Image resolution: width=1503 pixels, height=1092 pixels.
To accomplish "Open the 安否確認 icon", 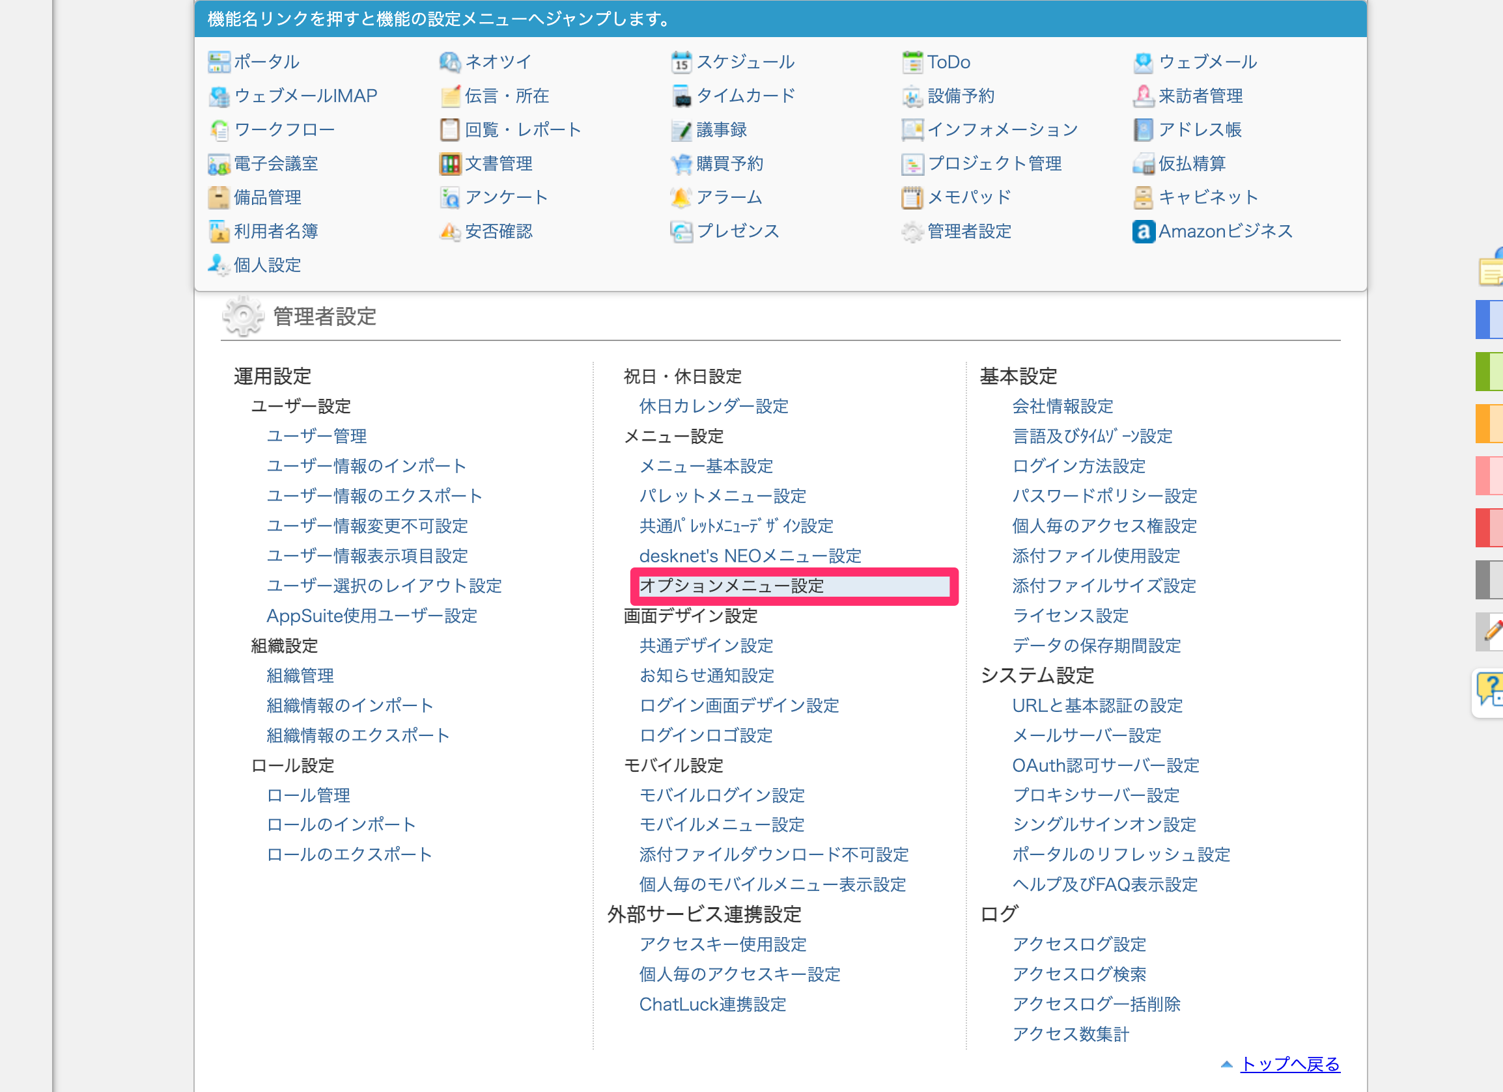I will [x=450, y=231].
